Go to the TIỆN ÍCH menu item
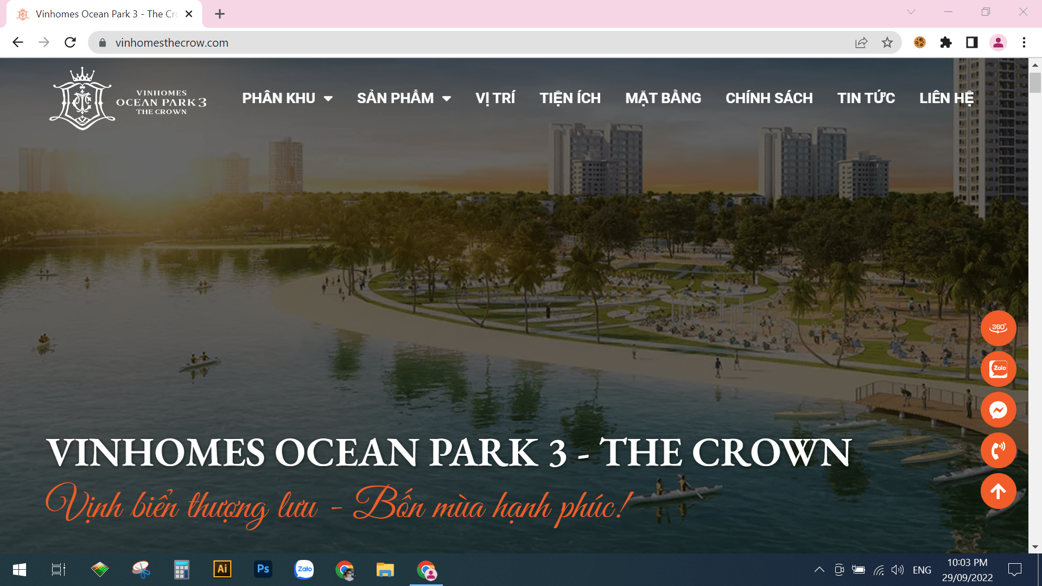Viewport: 1042px width, 586px height. pyautogui.click(x=570, y=98)
